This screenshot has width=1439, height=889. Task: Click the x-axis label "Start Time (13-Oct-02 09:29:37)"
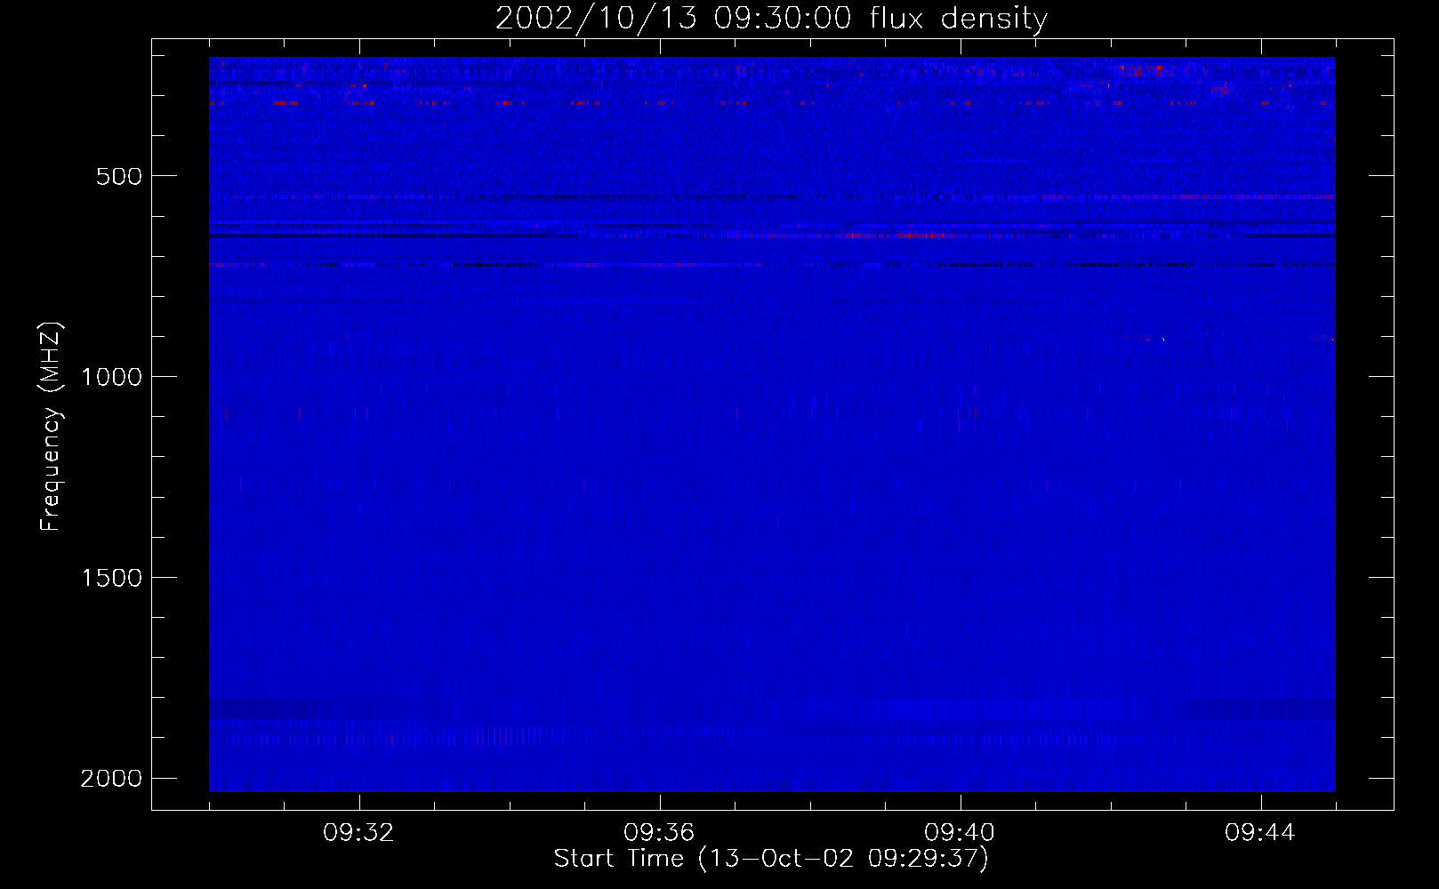[771, 859]
